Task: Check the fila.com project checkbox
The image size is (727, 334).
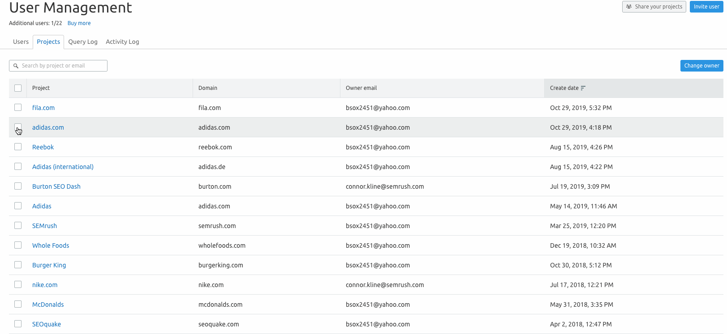Action: coord(18,107)
